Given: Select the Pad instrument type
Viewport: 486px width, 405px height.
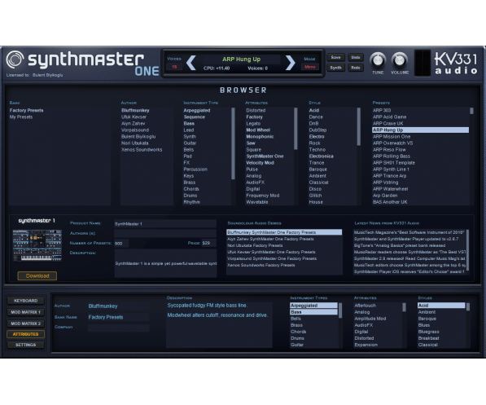Looking at the screenshot, I should pos(187,156).
